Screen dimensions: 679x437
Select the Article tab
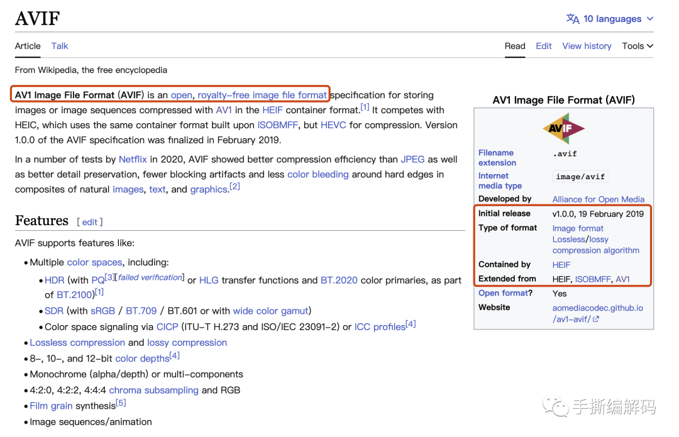click(28, 46)
